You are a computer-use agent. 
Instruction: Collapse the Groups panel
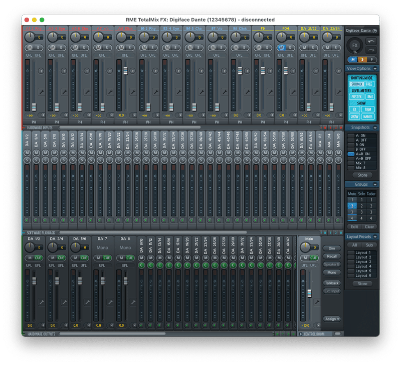[x=375, y=184]
